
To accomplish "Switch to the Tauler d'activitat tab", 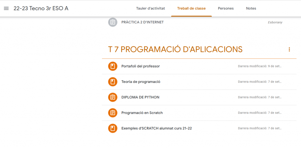I will click(x=150, y=8).
